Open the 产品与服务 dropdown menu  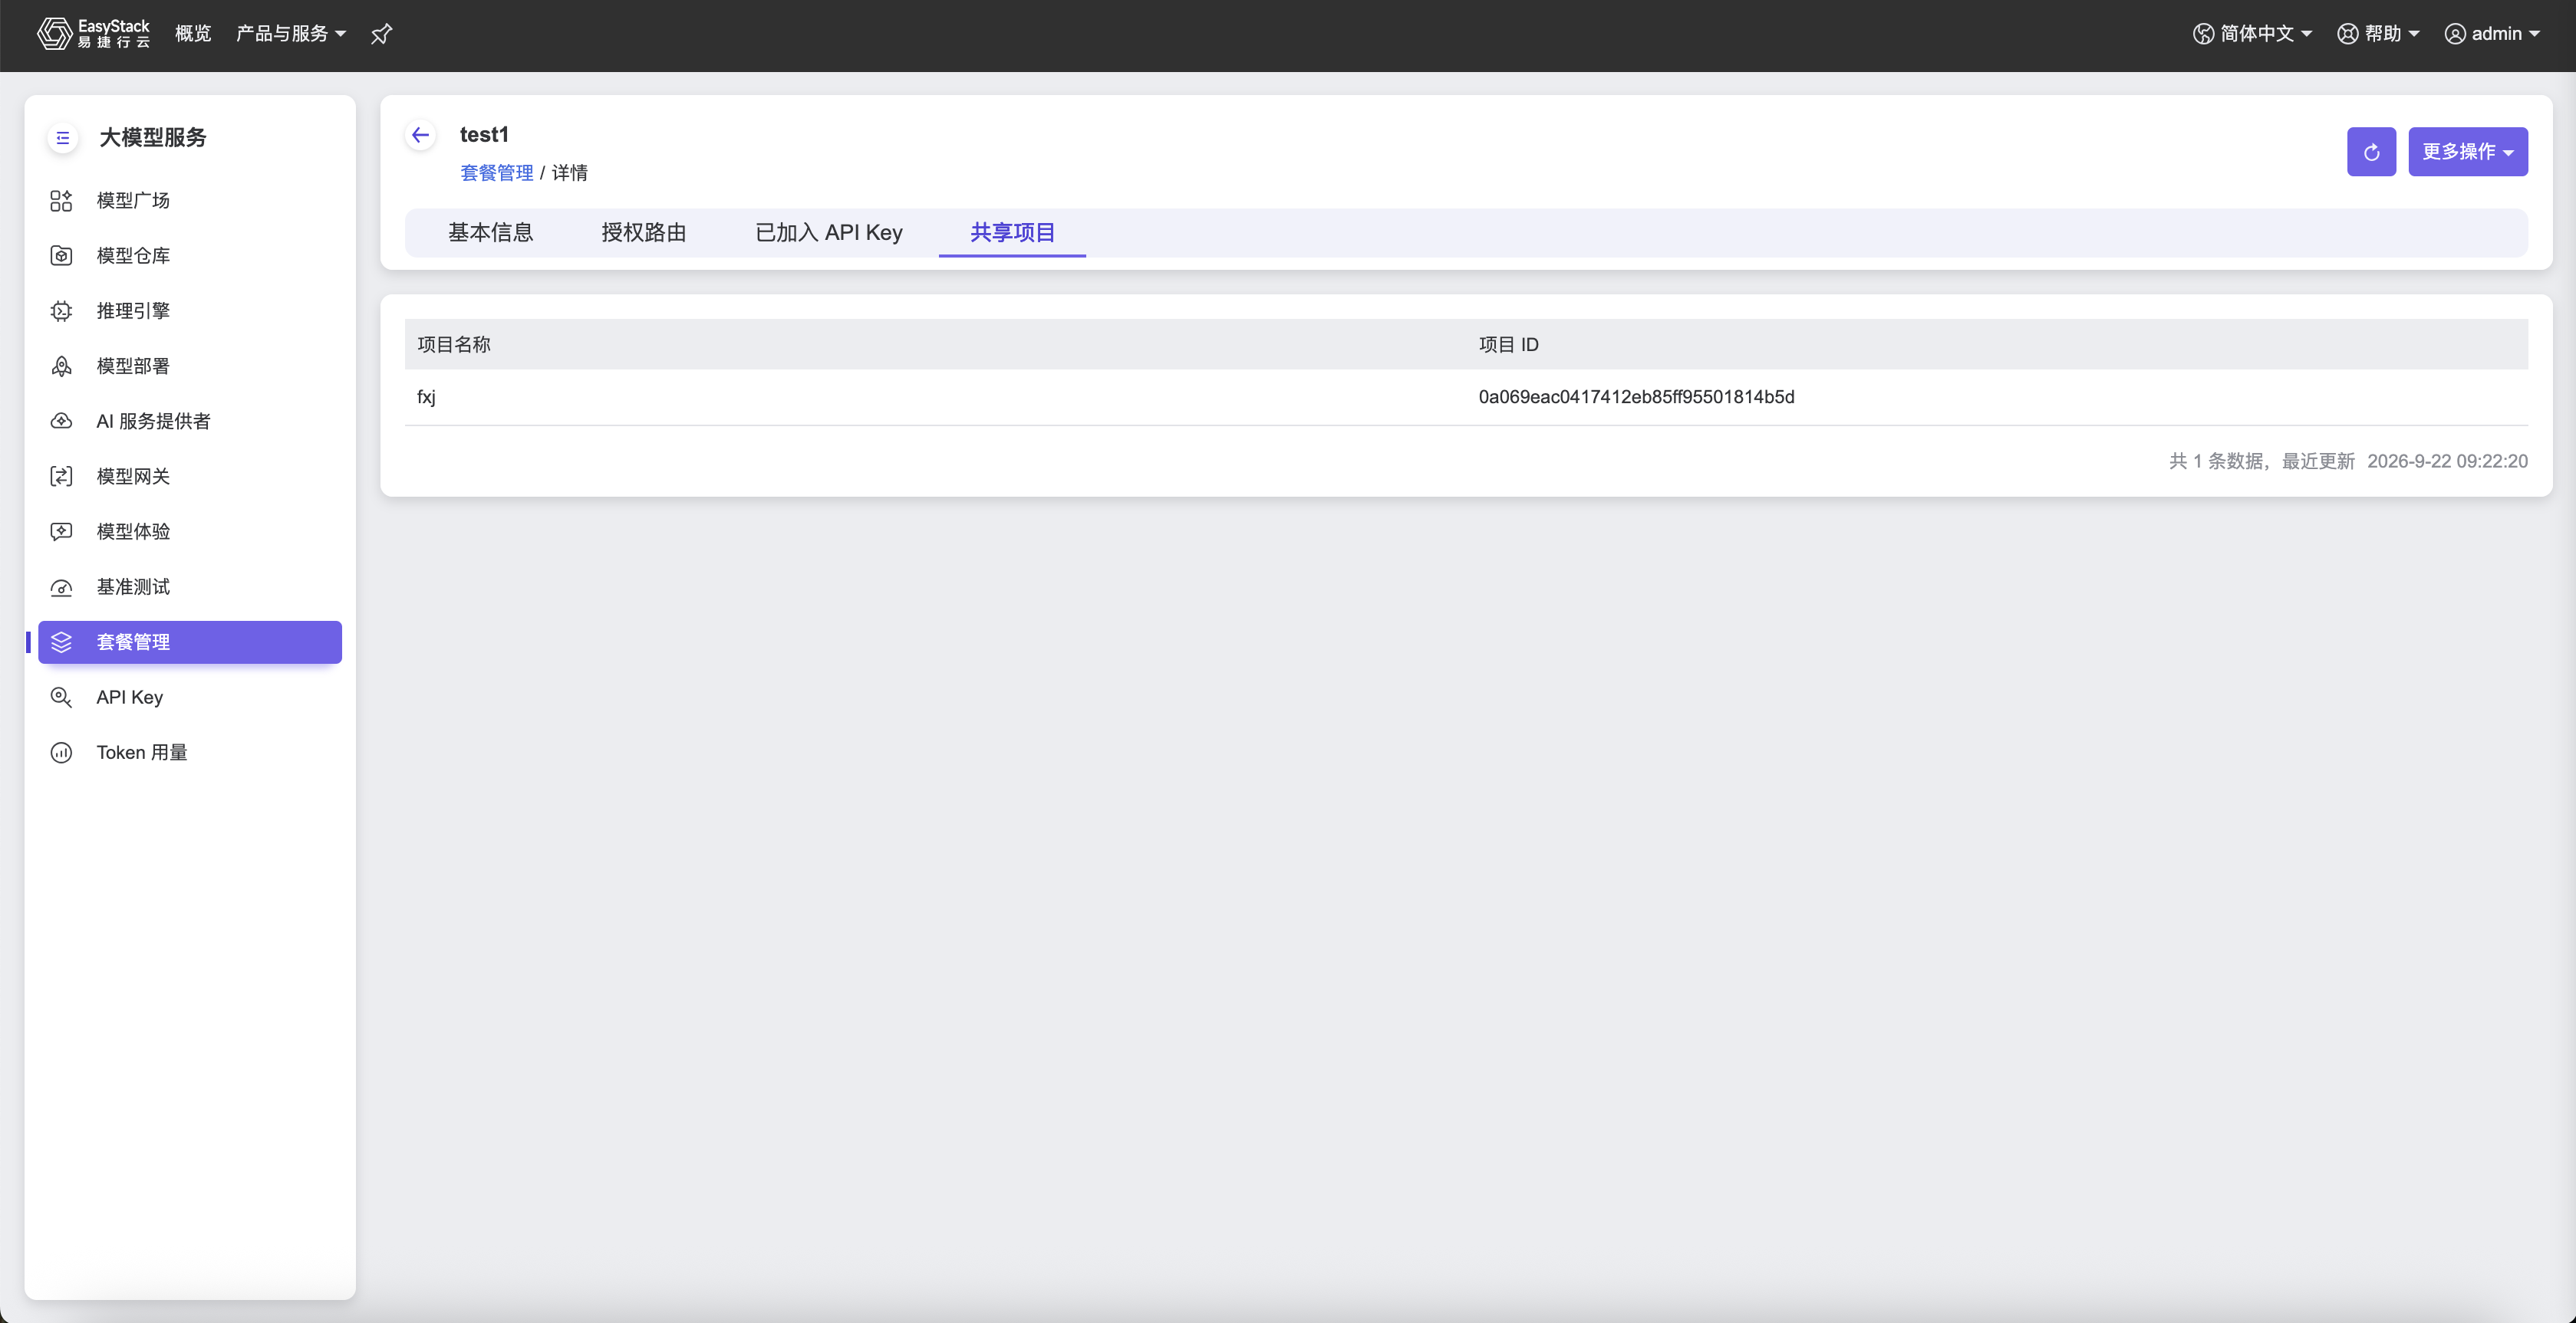pos(291,33)
